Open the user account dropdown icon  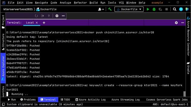(101, 9)
